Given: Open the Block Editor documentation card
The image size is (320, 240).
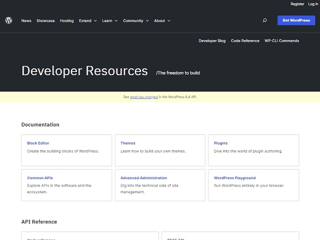Looking at the screenshot, I should click(x=67, y=150).
